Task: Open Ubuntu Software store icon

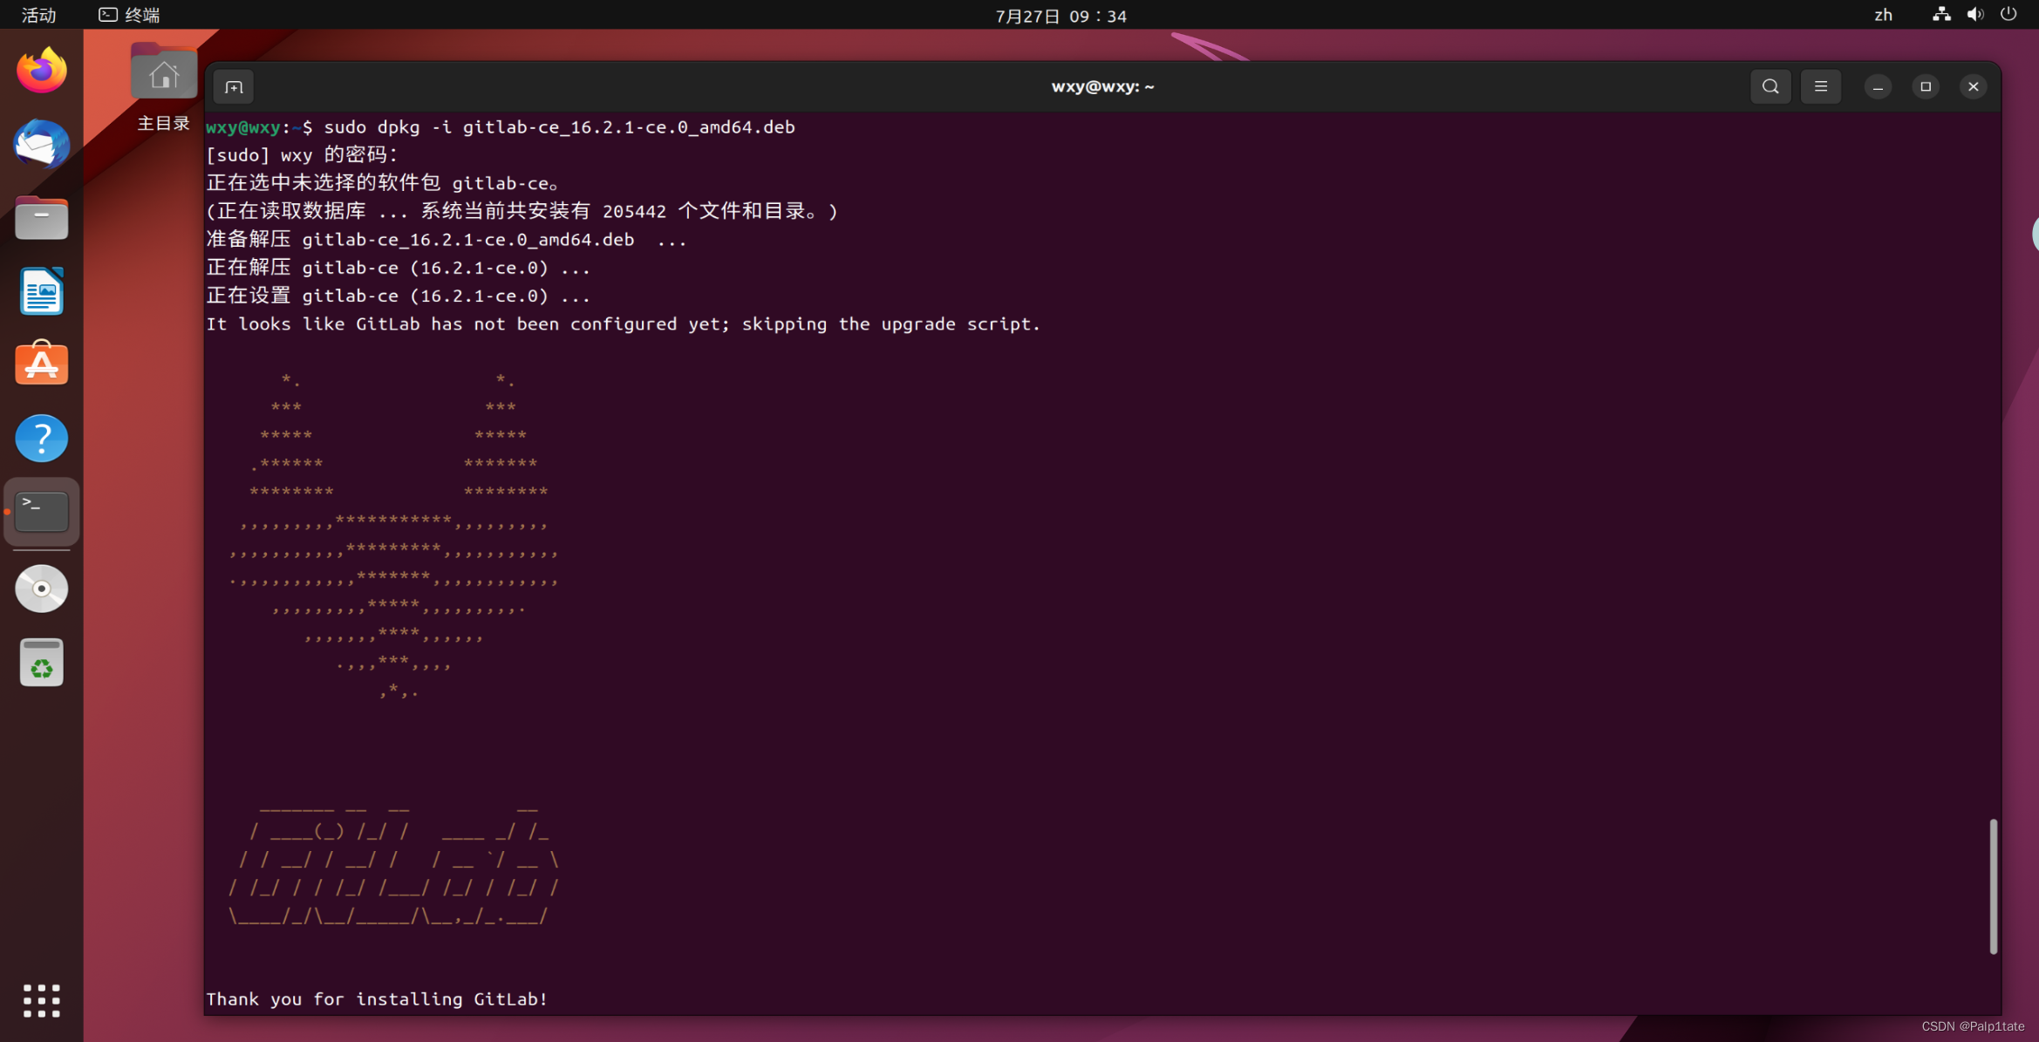Action: point(41,364)
